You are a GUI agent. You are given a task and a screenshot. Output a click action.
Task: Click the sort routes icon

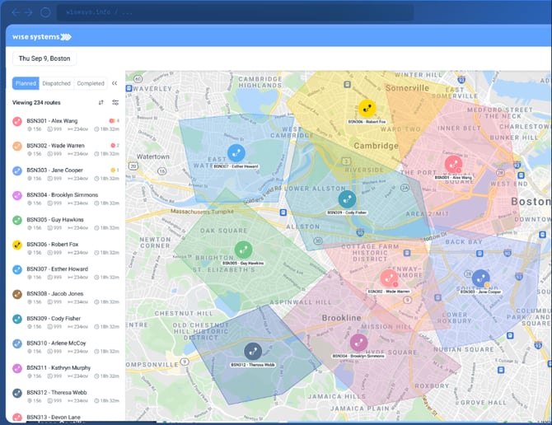(101, 103)
